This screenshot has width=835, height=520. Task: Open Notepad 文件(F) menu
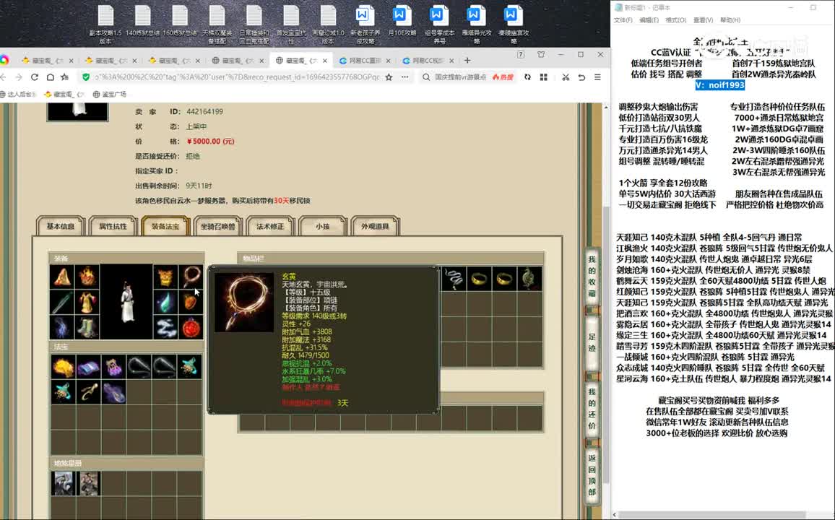point(623,20)
